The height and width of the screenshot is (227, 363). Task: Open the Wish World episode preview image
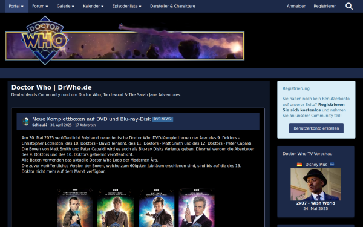point(316,184)
